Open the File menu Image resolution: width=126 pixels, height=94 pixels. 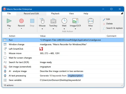click(x=9, y=14)
